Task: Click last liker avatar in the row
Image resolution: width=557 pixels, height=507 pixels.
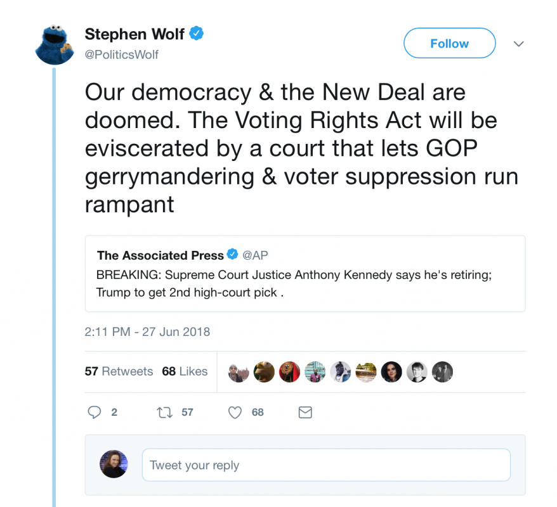Action: click(x=442, y=372)
